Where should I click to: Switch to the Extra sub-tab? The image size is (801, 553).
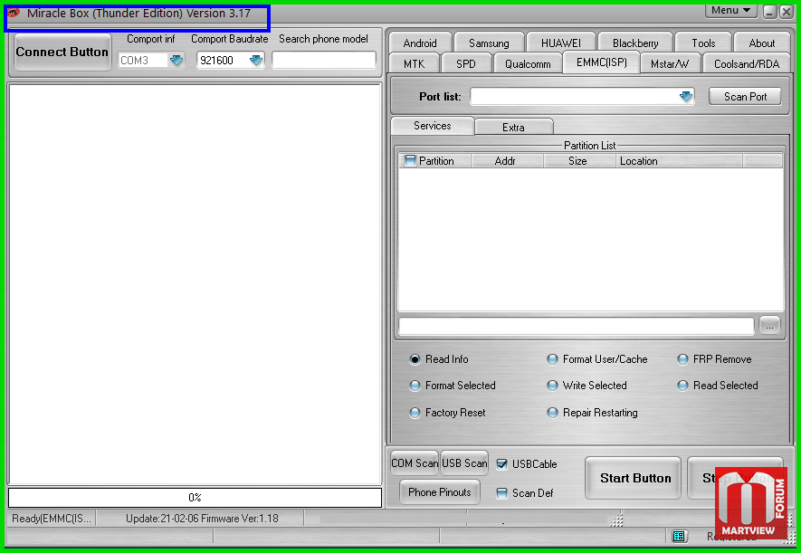tap(513, 127)
